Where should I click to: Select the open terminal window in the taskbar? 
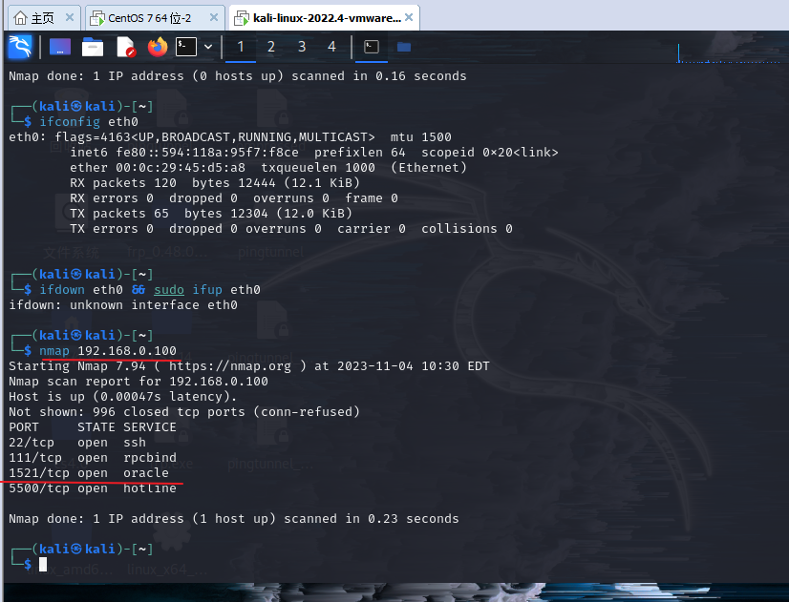[x=370, y=47]
